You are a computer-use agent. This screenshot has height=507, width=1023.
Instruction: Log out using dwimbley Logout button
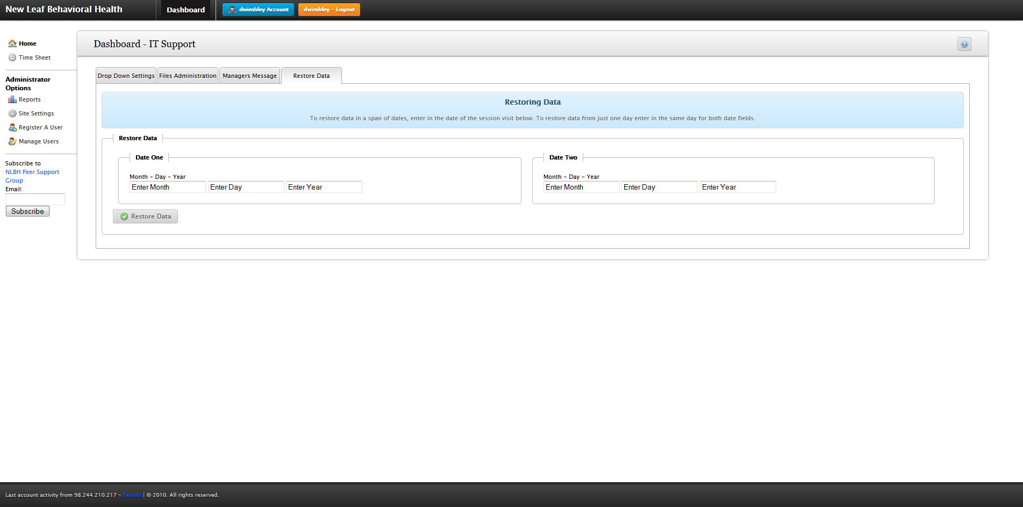click(329, 10)
